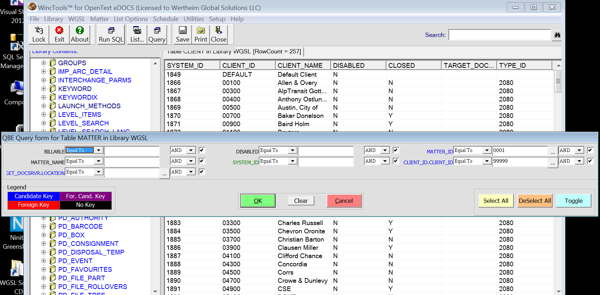Screen dimensions: 600x295
Task: Toggle the SYSTEM_ID row checkbox
Action: (396, 161)
